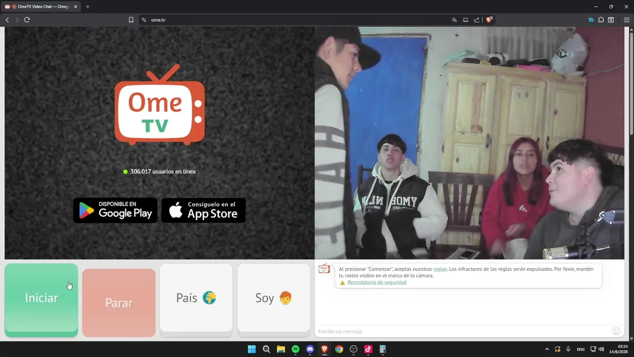Viewport: 634px width, 357px height.
Task: Click the microphone tray icon
Action: [x=568, y=349]
